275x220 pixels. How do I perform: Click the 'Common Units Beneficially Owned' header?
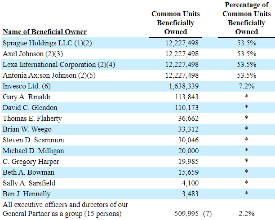176,23
